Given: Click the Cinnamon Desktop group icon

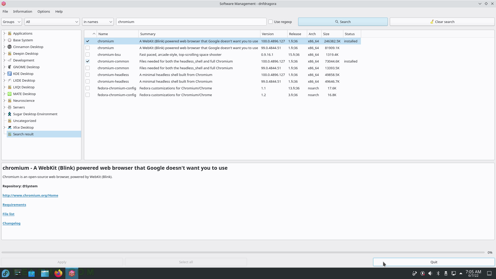Looking at the screenshot, I should click(10, 47).
